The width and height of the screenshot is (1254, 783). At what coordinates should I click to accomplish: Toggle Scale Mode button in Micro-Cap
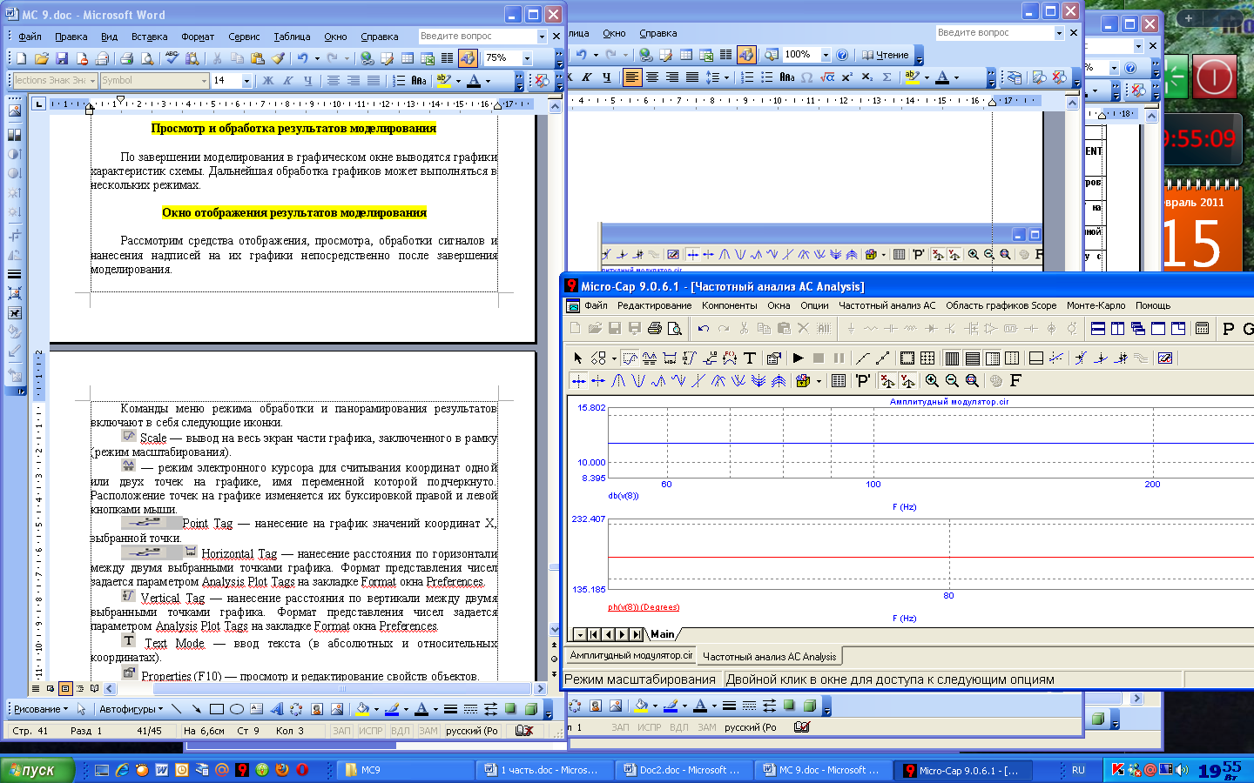coord(630,358)
